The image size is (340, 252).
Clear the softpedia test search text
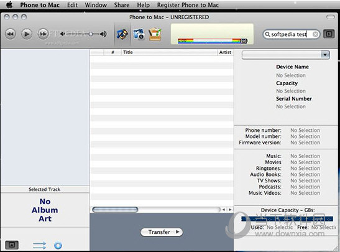click(x=316, y=34)
